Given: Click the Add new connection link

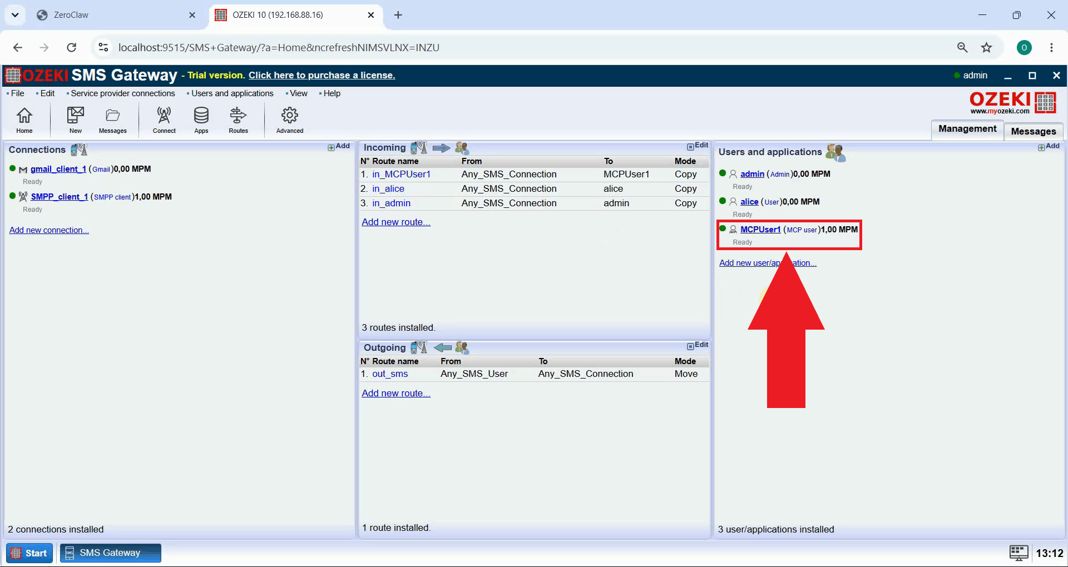Looking at the screenshot, I should coord(49,230).
